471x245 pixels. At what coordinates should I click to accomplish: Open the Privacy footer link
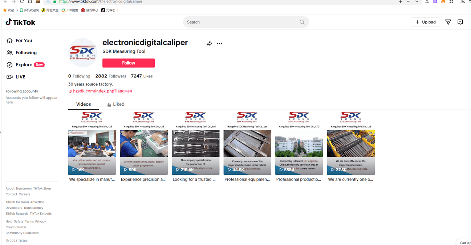(x=41, y=221)
